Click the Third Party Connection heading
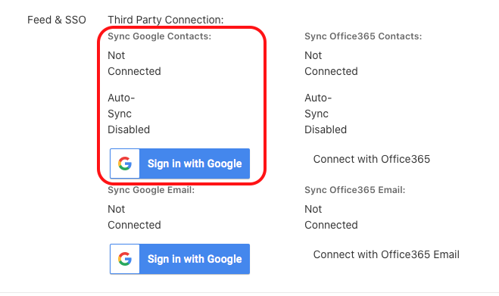Viewport: 499px width, 296px height. tap(166, 20)
